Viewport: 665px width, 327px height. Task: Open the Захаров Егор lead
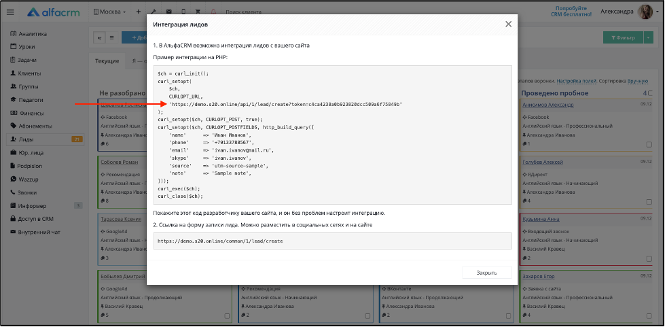click(x=539, y=277)
